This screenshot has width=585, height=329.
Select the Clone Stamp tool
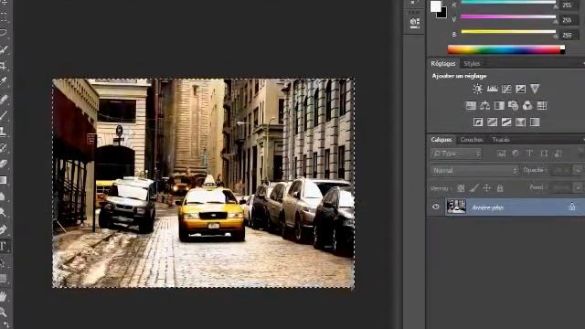pos(4,131)
